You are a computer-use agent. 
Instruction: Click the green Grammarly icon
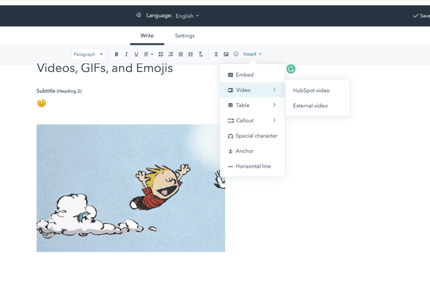291,69
